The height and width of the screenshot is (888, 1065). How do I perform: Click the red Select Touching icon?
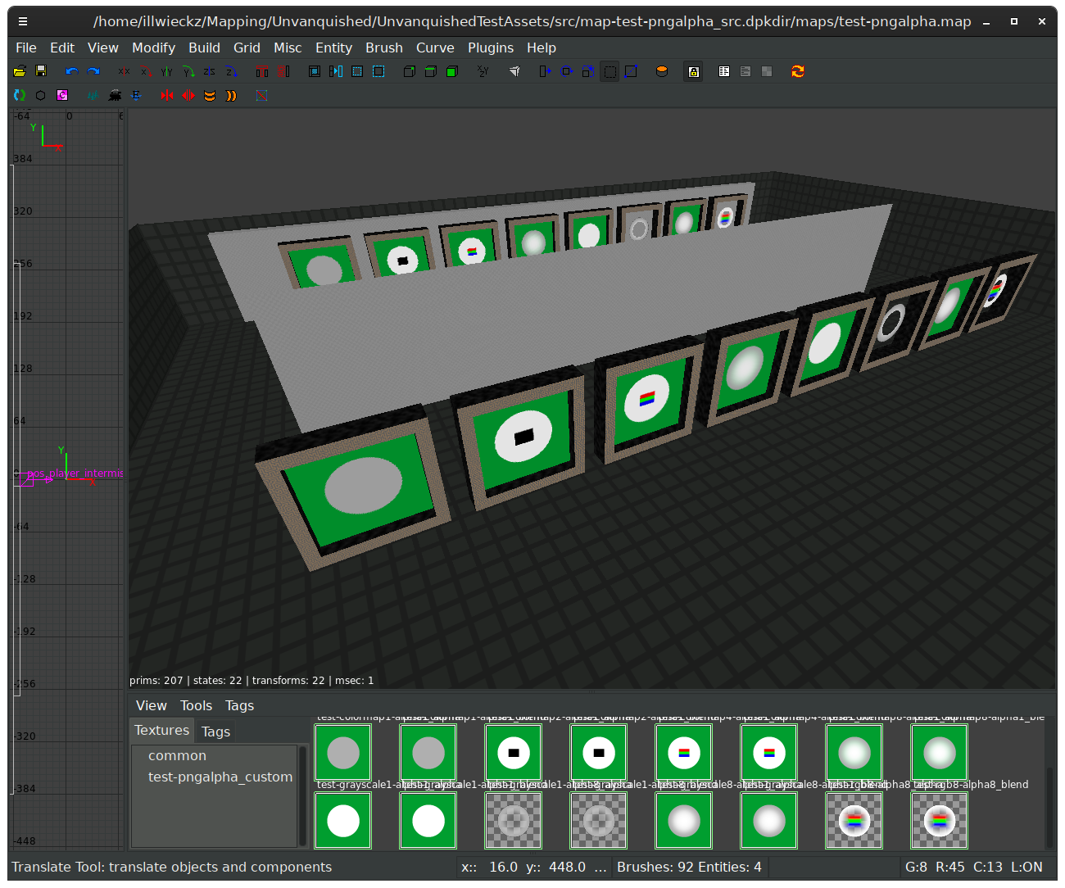point(283,71)
